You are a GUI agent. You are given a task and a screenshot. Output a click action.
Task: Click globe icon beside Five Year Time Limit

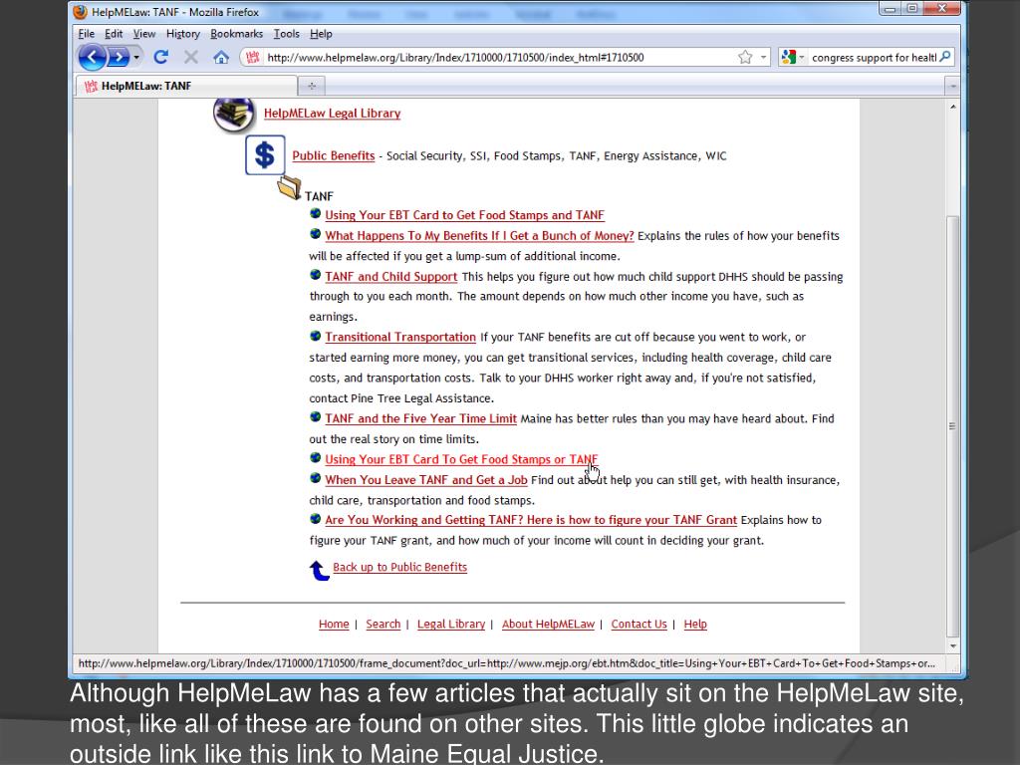316,417
